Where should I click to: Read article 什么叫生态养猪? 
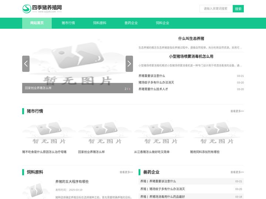(191, 39)
